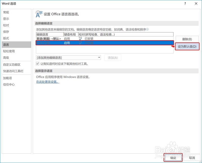Open the 添加其他编辑语言 dropdown
Image resolution: width=202 pixels, height=163 pixels.
(68, 58)
